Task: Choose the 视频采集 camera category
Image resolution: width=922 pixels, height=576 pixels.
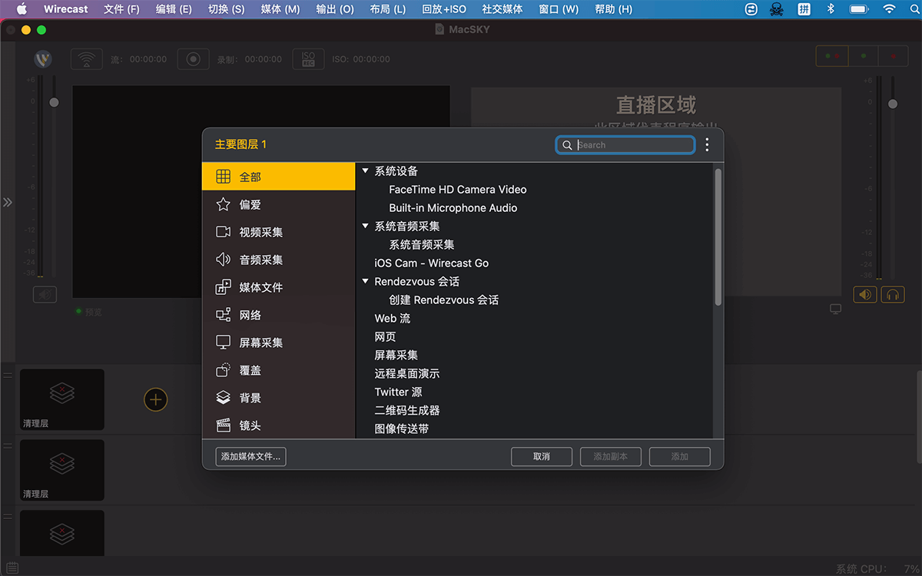Action: coord(223,232)
